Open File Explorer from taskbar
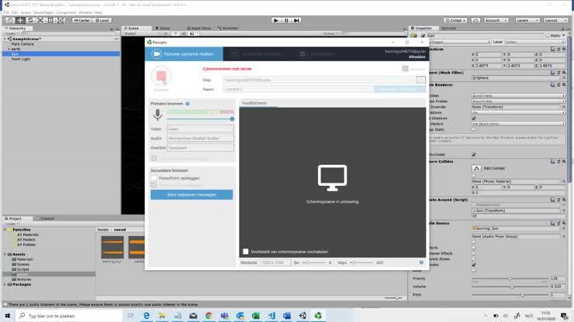574x322 pixels. [162, 316]
